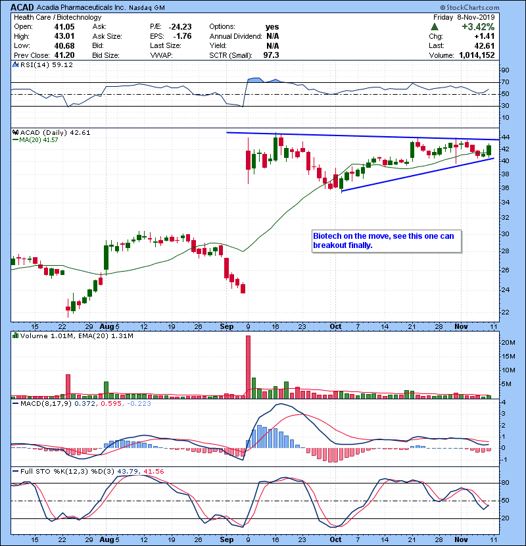Click the Prev Close value 41.20

pos(64,55)
